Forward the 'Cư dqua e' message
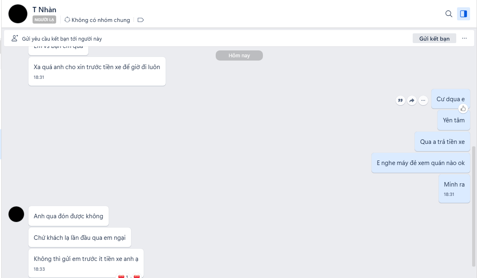The height and width of the screenshot is (278, 477). coord(412,100)
